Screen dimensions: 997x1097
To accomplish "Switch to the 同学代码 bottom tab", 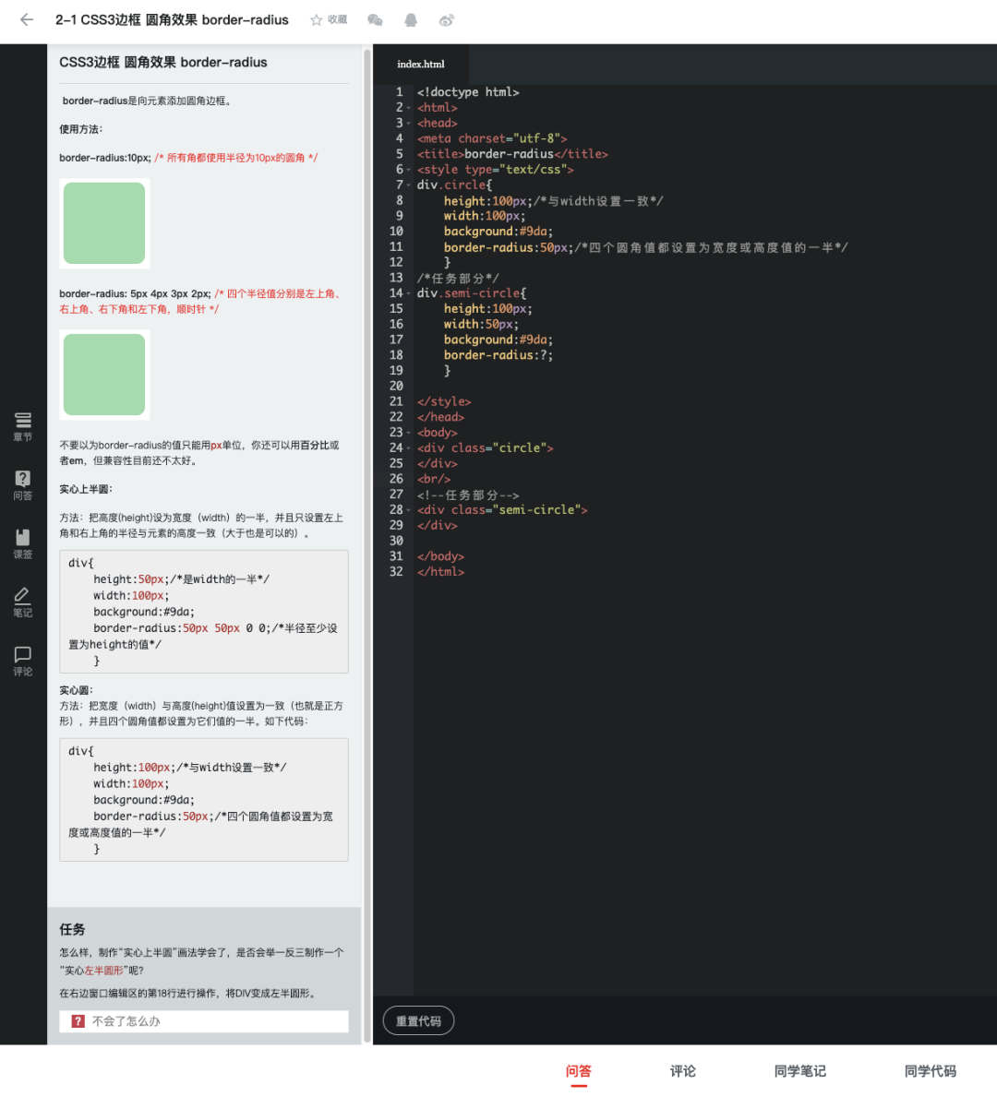I will (930, 1071).
